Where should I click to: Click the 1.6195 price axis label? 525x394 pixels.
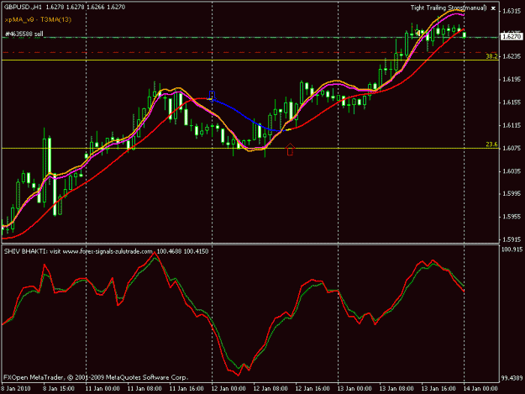point(512,79)
